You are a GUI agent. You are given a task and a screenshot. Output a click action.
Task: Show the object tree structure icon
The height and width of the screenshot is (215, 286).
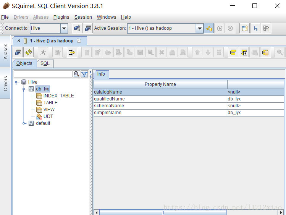click(255, 28)
